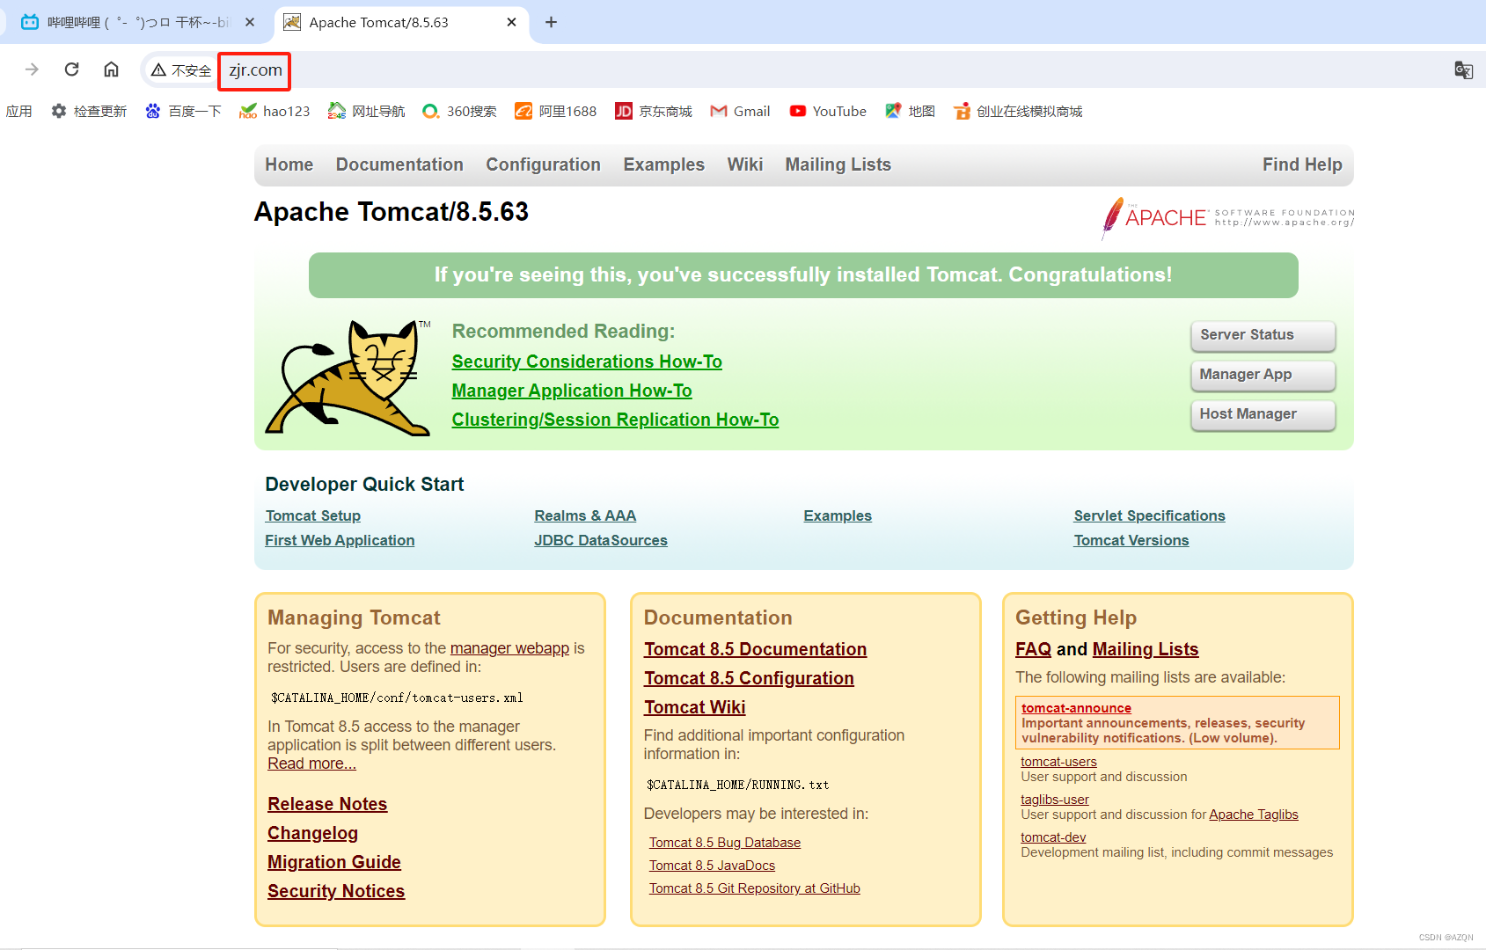Screen dimensions: 1486x950
Task: Open Mailing Lists in the nav bar
Action: (838, 164)
